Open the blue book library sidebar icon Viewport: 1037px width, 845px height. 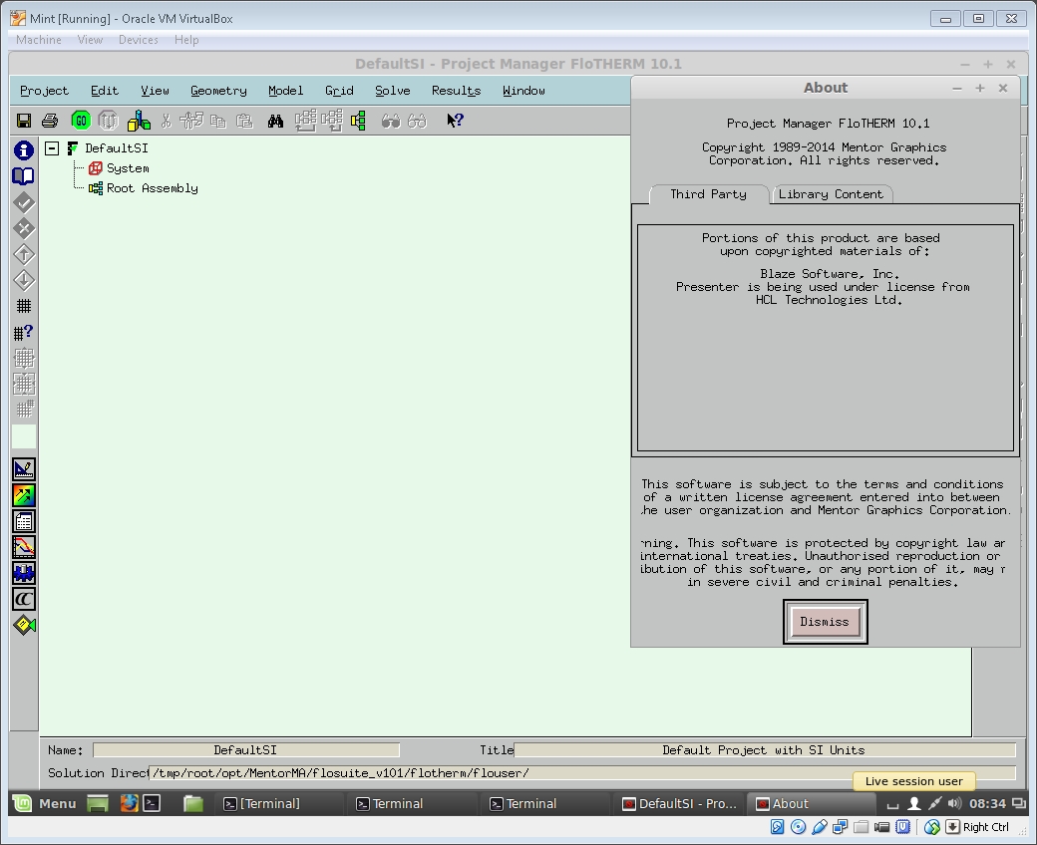(x=24, y=176)
